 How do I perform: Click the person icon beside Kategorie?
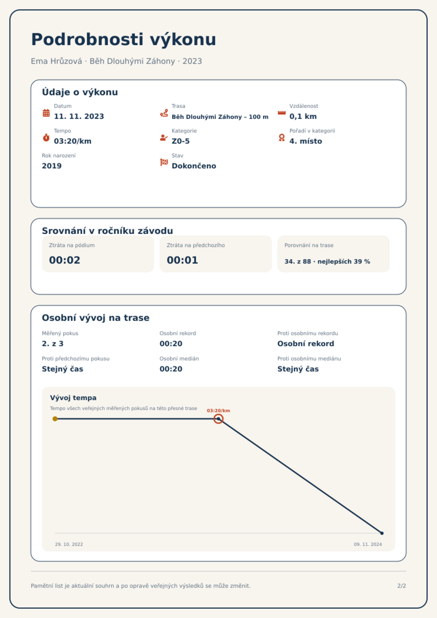164,138
